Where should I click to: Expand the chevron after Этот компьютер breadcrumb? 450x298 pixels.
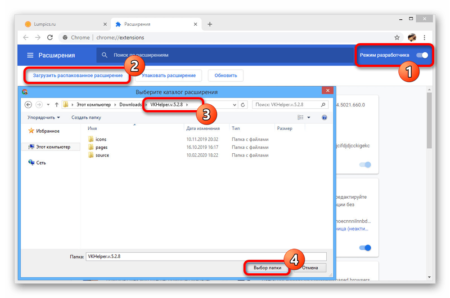115,105
